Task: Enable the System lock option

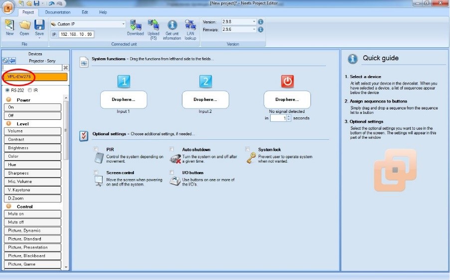Action: (247, 149)
